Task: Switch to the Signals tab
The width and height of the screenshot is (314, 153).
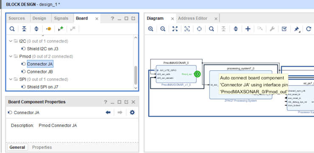Action: tap(61, 18)
